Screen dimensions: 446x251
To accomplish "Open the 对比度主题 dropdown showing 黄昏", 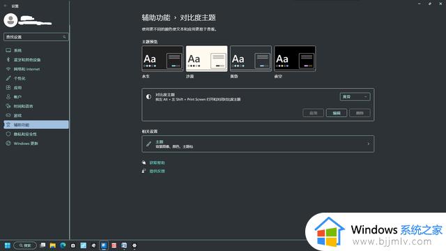I will click(x=355, y=97).
